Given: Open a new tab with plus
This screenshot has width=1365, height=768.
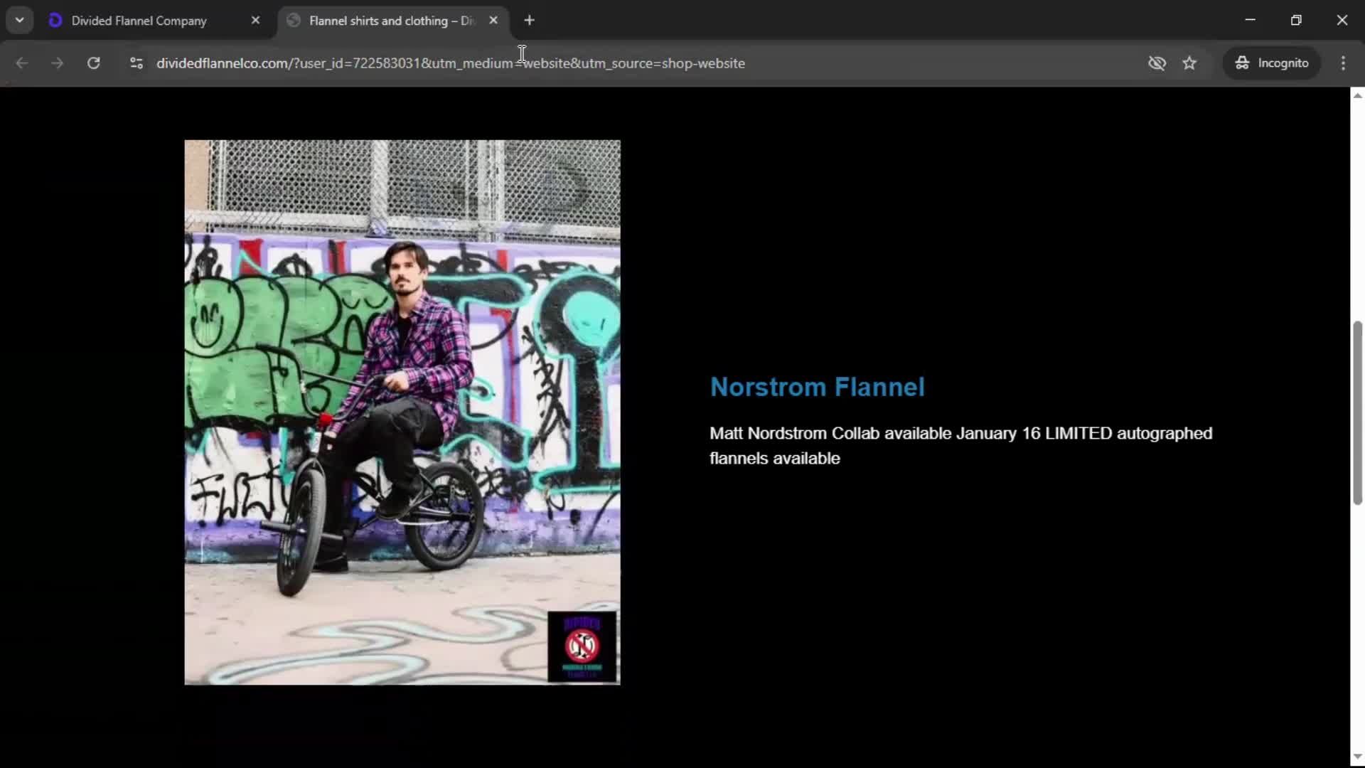Looking at the screenshot, I should click(x=529, y=21).
